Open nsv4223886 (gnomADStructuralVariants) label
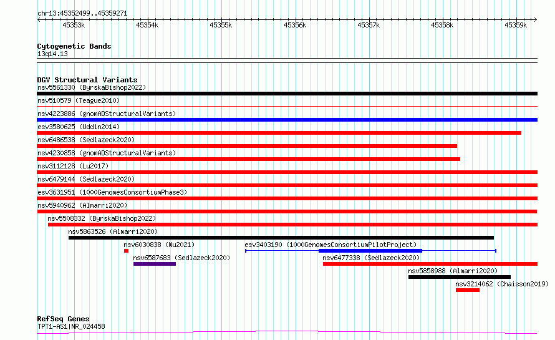Image resolution: width=555 pixels, height=340 pixels. pos(107,114)
